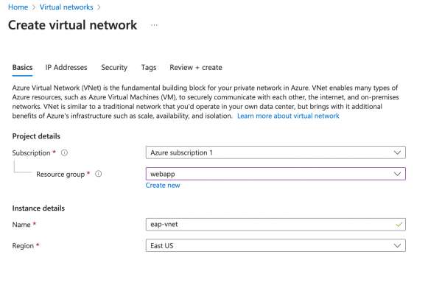
Task: Click the chevron arrow in Subscription field
Action: 398,153
